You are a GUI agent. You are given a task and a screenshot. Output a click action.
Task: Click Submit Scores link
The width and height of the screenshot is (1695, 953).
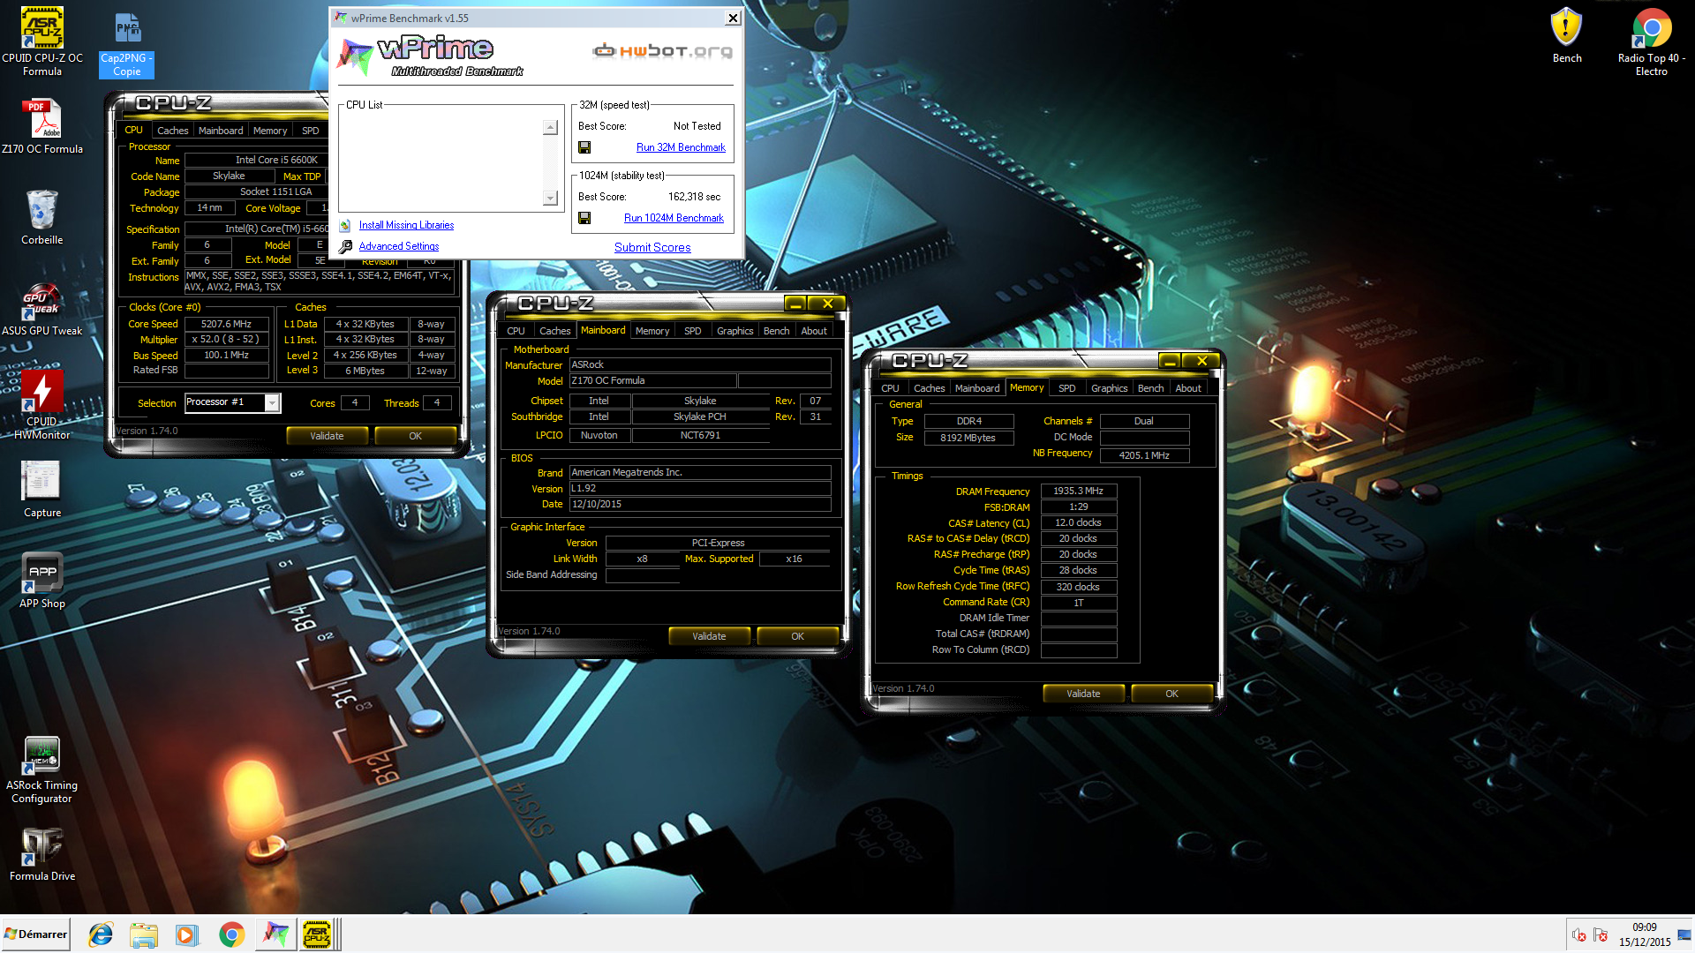coord(652,247)
